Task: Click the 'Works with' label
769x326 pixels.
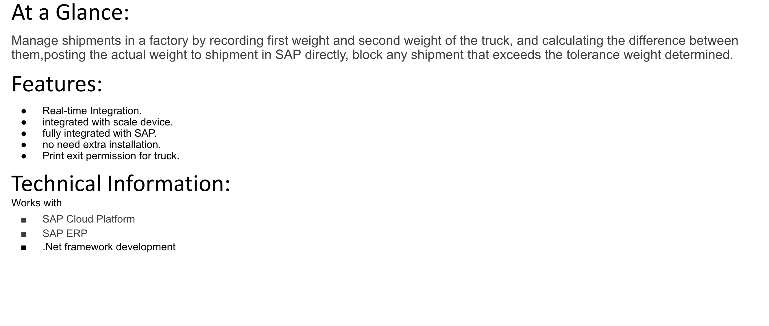Action: click(x=36, y=203)
